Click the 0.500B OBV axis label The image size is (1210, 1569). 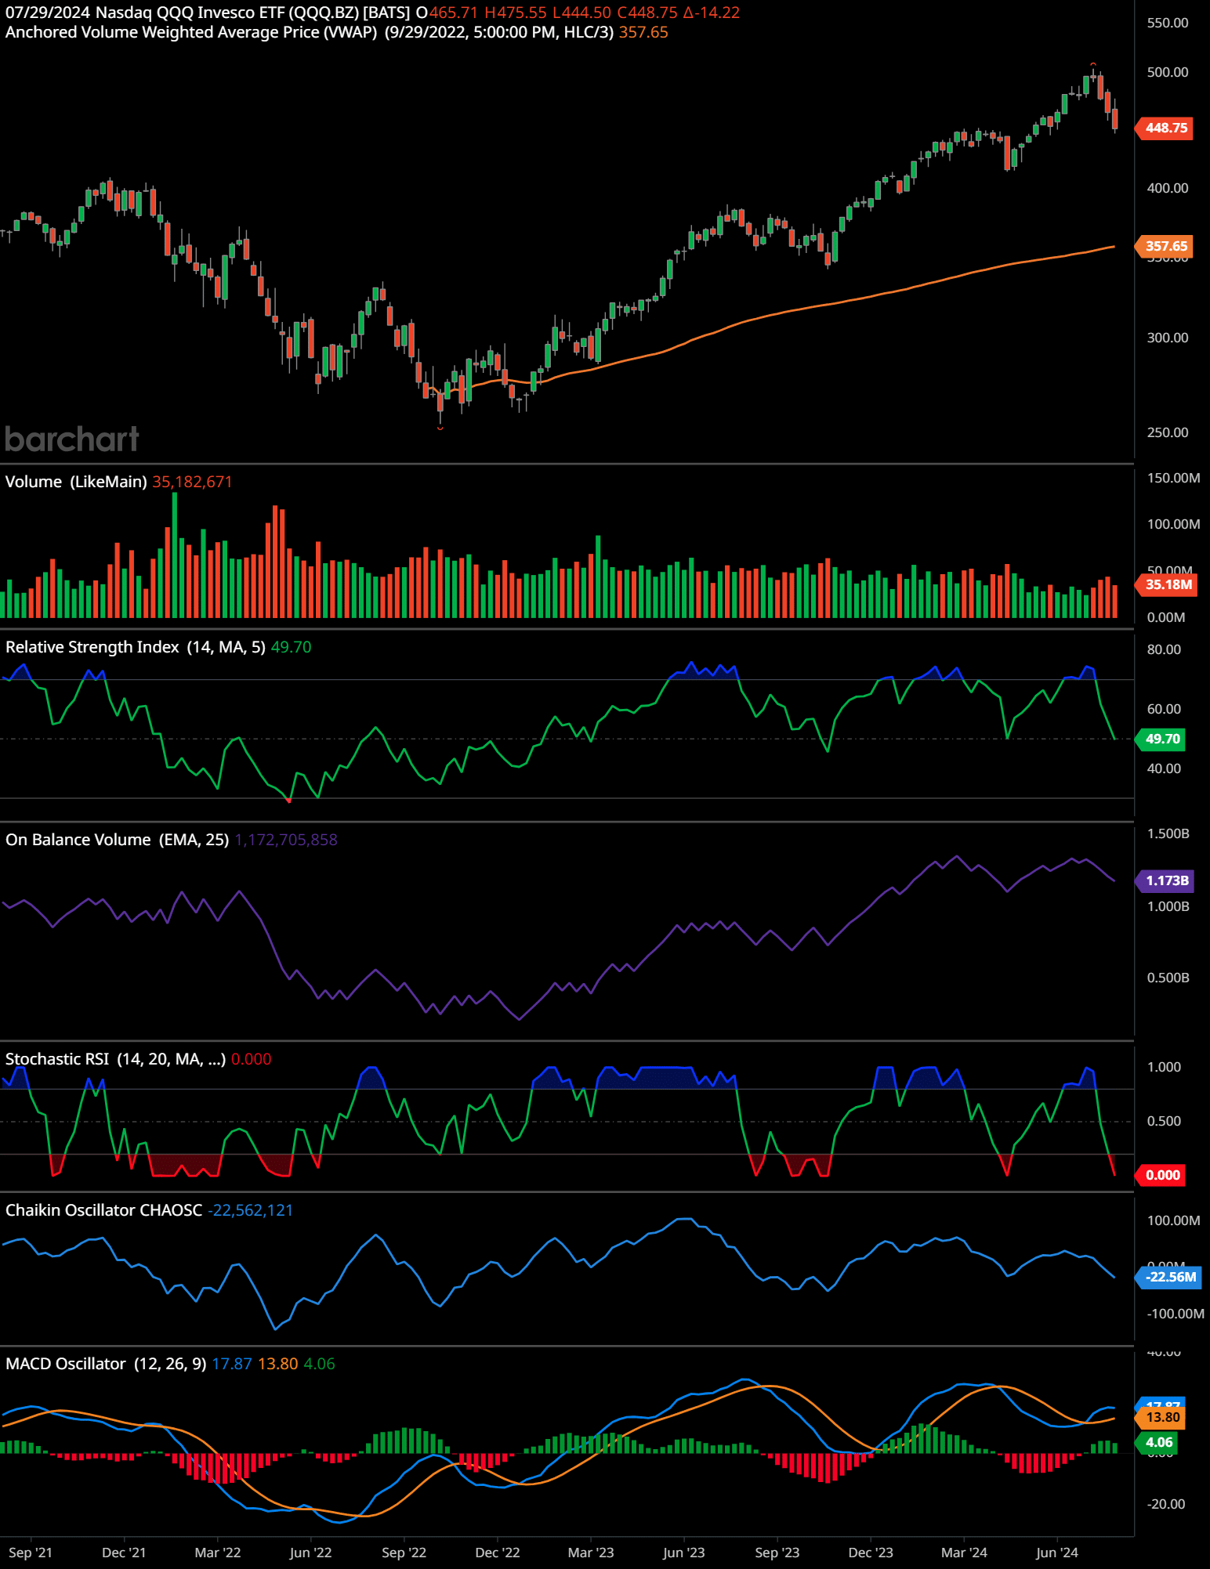(1168, 978)
